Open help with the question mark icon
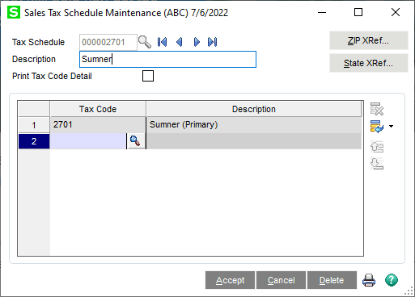This screenshot has width=415, height=297. click(x=392, y=280)
